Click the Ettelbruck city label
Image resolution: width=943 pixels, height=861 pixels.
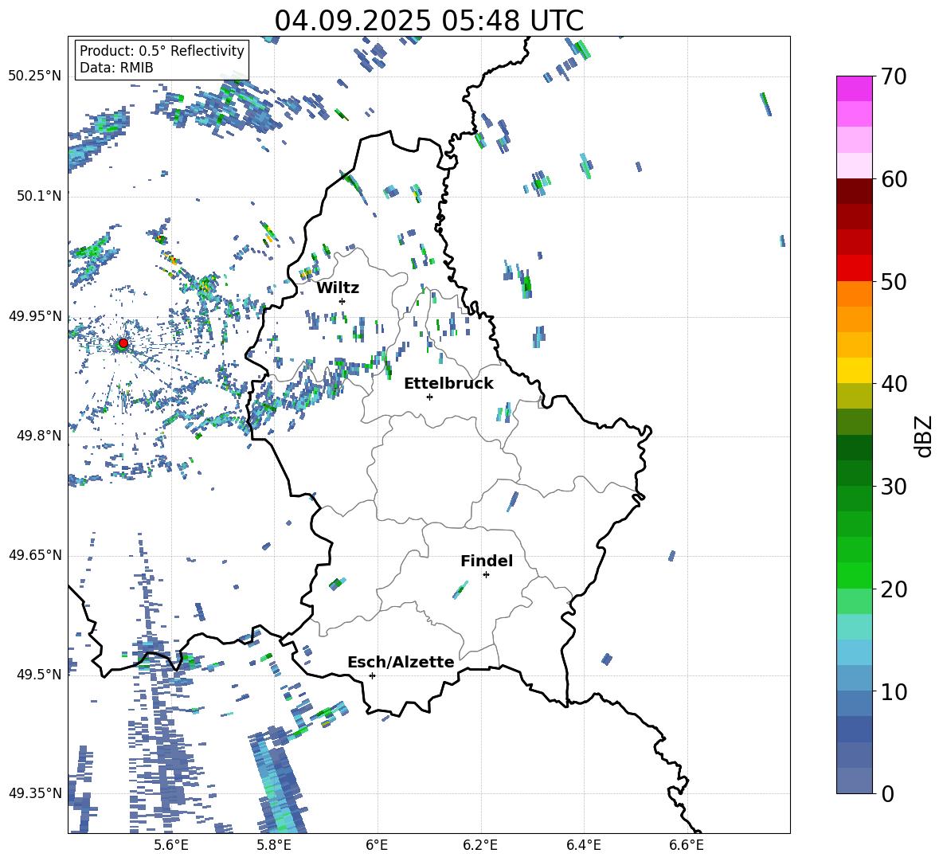(x=448, y=384)
